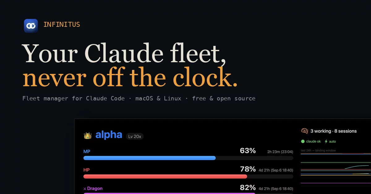Viewport: 371px width, 194px height.
Task: Click the crown icon beside alpha
Action: point(88,135)
